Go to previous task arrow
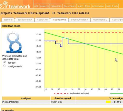 53,13
